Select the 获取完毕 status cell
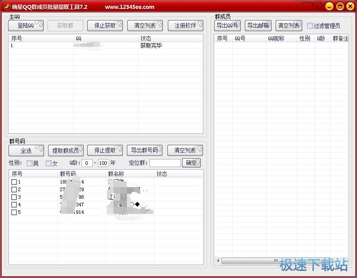This screenshot has width=357, height=278. 151,45
